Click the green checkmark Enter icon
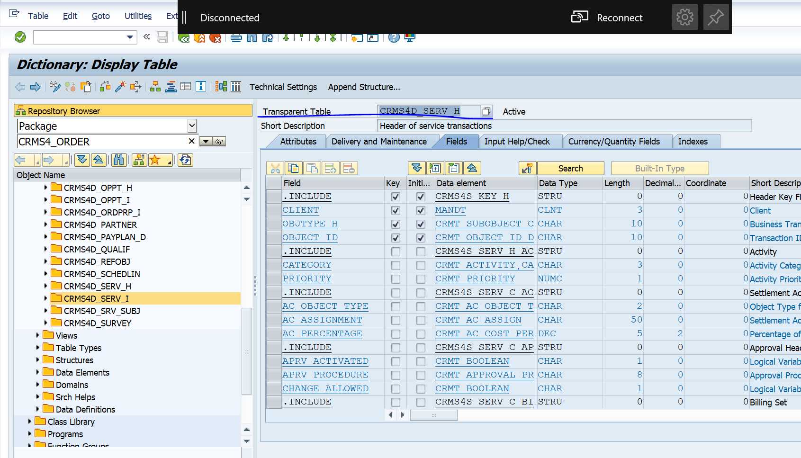801x458 pixels. 20,37
